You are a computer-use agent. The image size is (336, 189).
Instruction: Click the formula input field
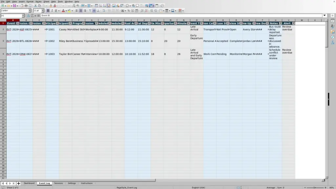pos(181,16)
